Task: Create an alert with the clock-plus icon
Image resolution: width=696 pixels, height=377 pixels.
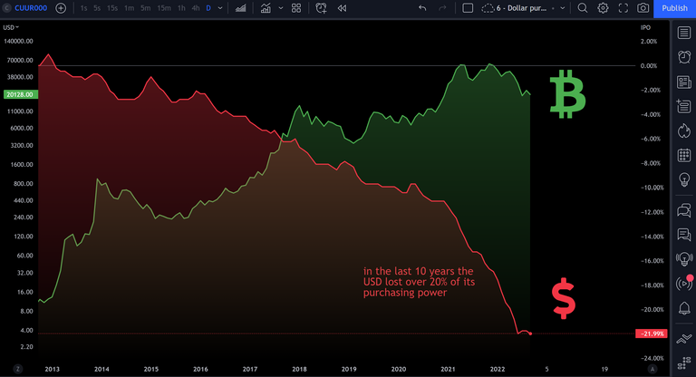Action: 321,8
